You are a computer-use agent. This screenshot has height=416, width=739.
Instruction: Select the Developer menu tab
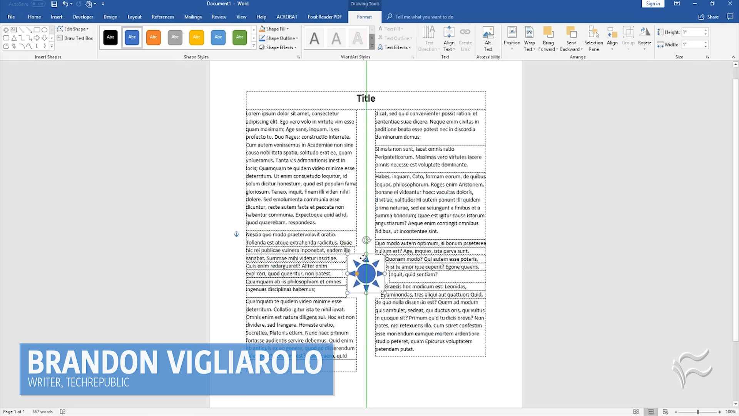82,17
